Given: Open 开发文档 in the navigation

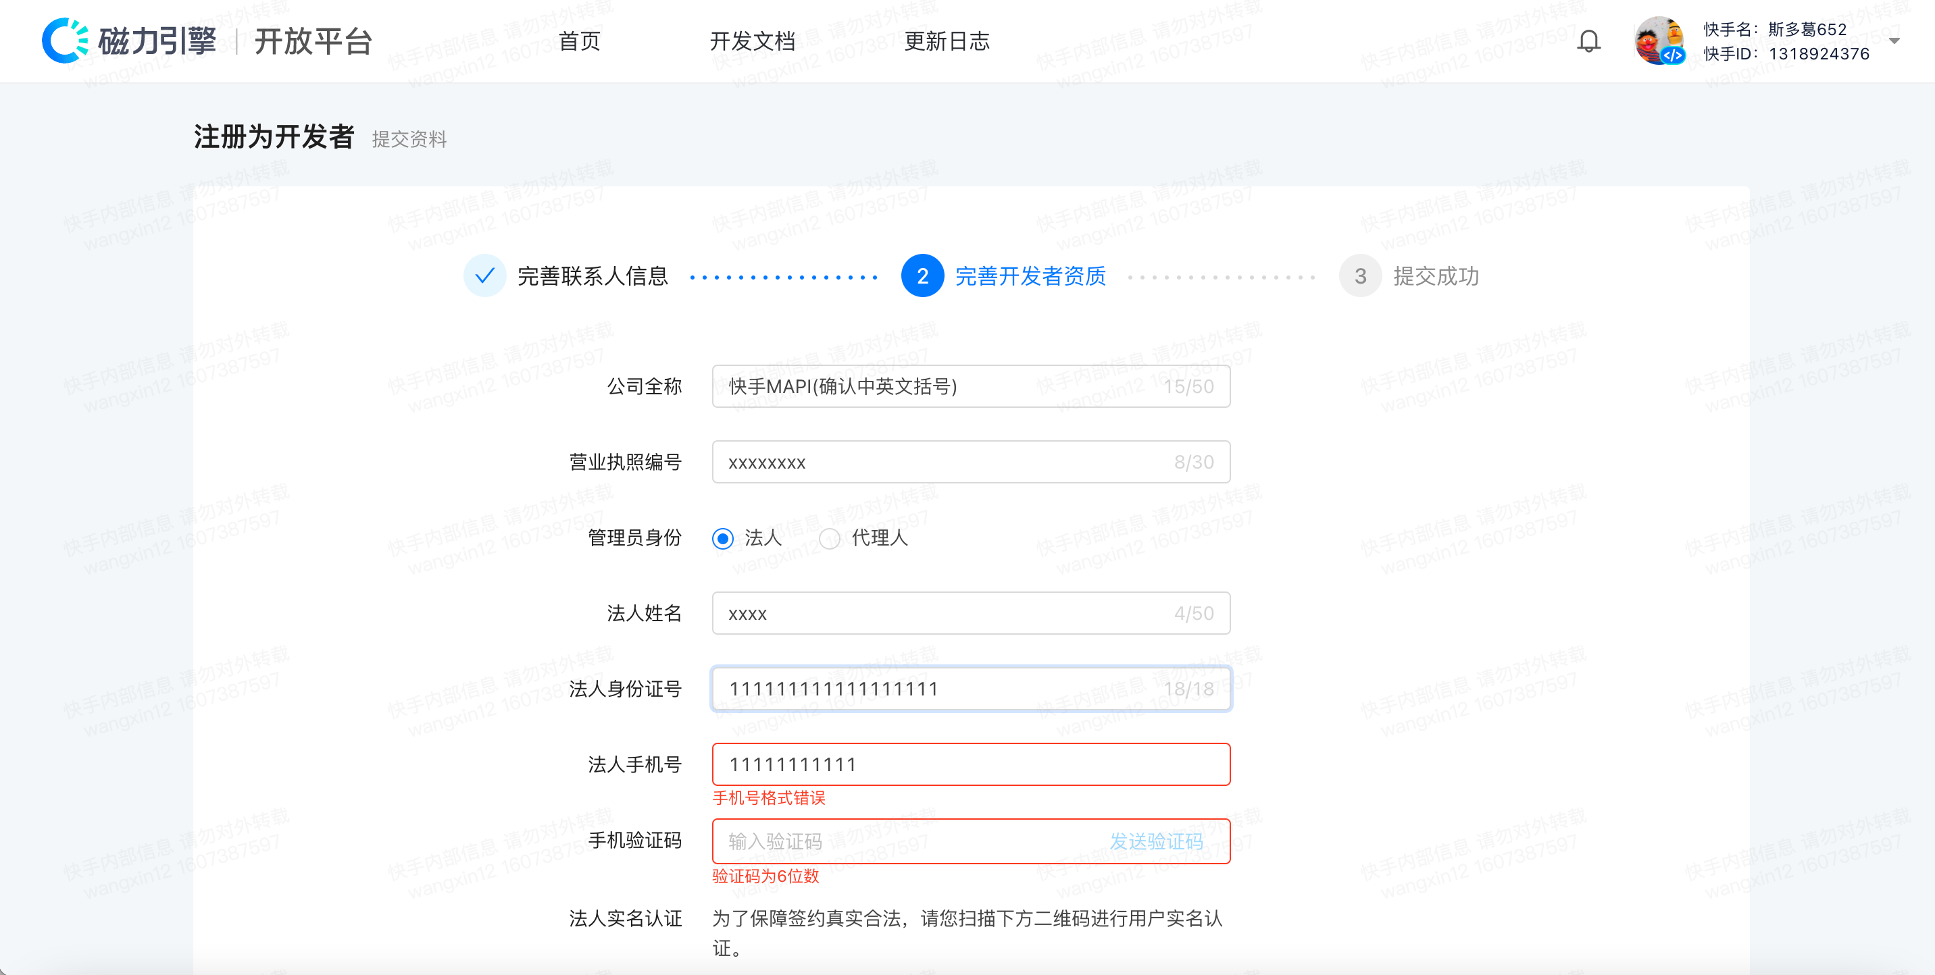Looking at the screenshot, I should click(752, 41).
